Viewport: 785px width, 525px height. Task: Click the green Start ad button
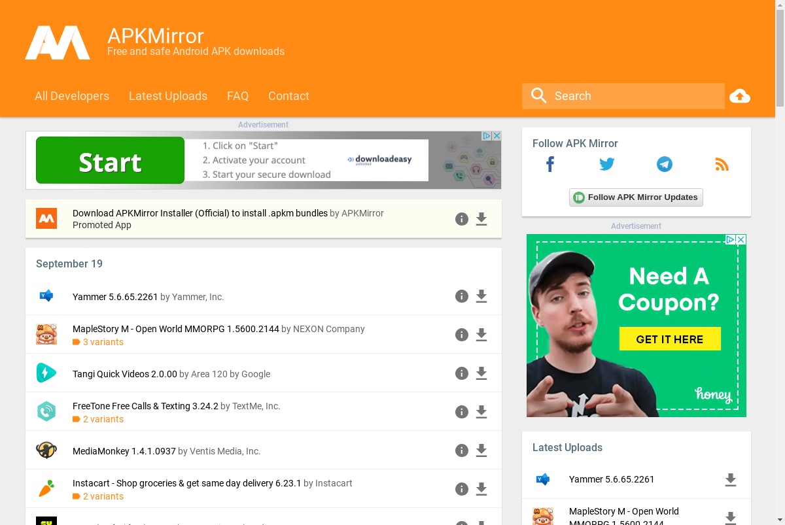point(110,160)
